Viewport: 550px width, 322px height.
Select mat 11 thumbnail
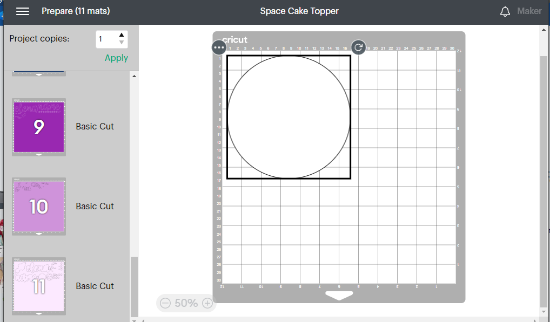39,286
